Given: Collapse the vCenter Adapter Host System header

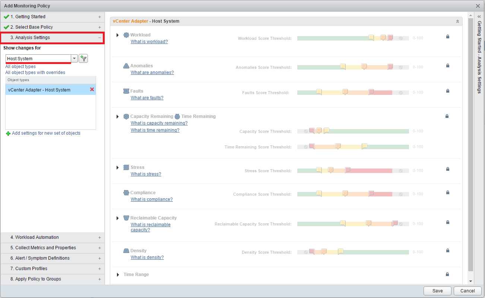Looking at the screenshot, I should click(457, 22).
